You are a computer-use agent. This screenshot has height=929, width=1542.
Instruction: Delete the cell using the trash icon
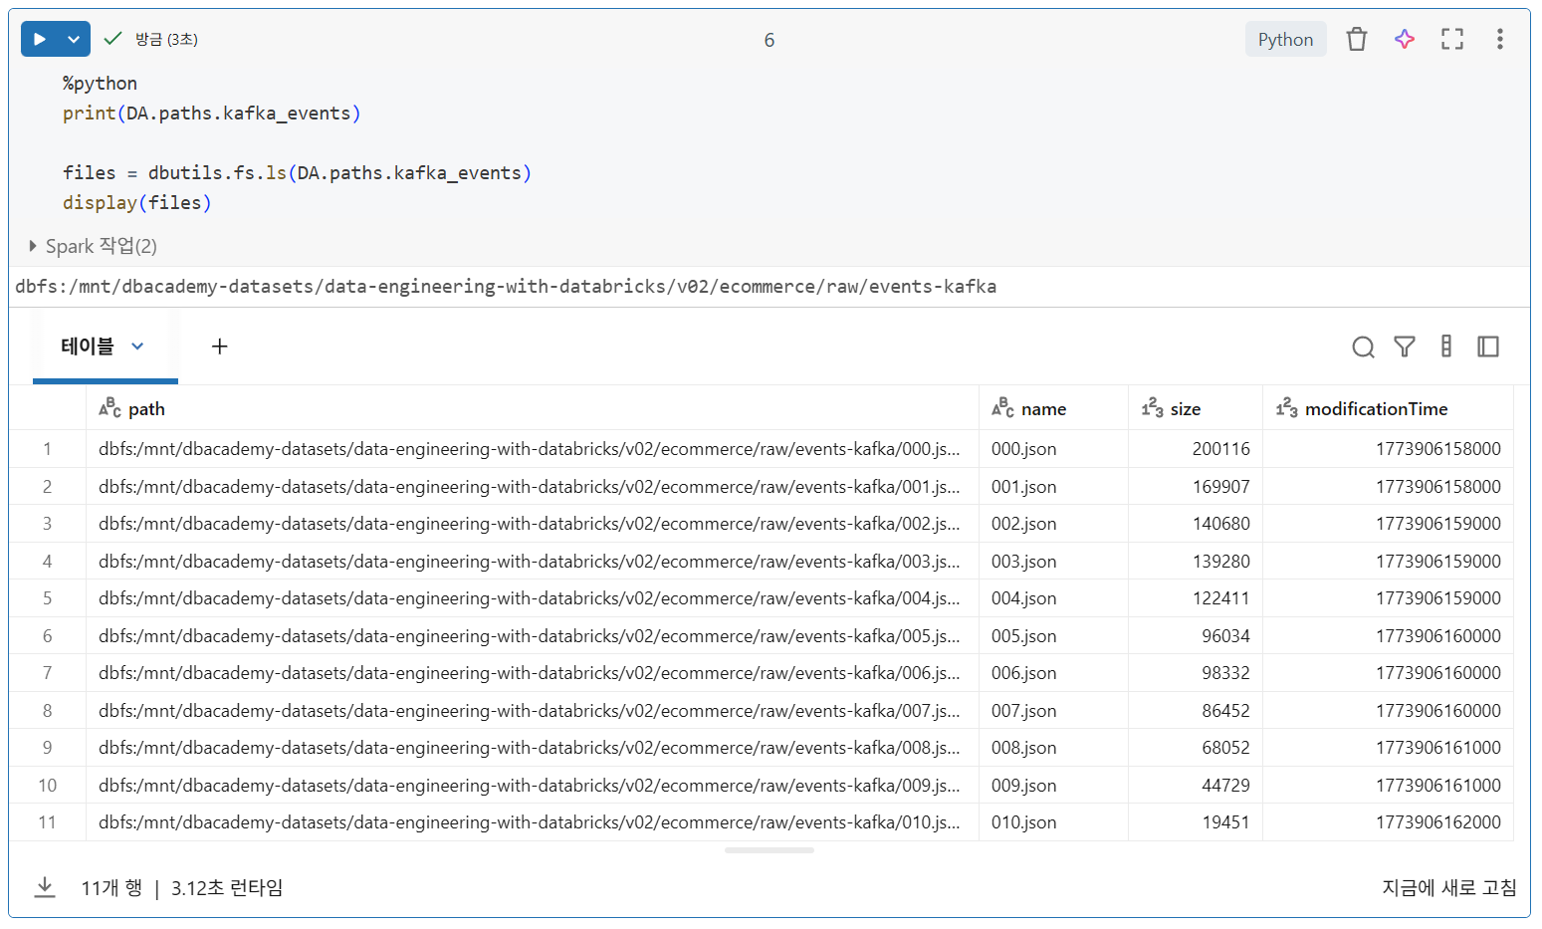coord(1356,39)
